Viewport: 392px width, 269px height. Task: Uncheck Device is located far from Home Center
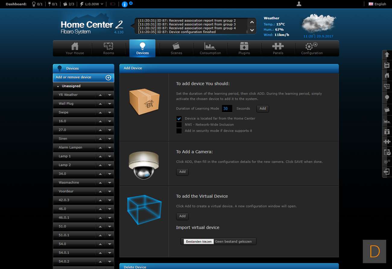pyautogui.click(x=179, y=119)
